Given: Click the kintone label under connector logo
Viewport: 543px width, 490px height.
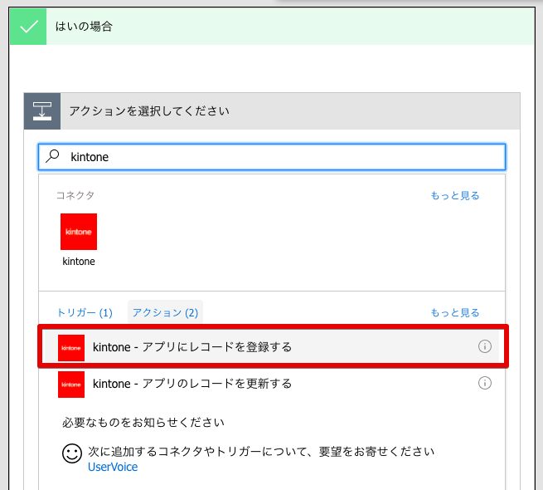Looking at the screenshot, I should pyautogui.click(x=79, y=262).
